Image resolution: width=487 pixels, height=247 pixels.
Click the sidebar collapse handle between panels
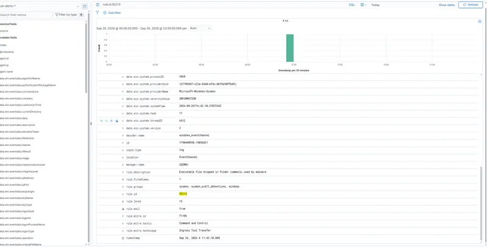[91, 123]
